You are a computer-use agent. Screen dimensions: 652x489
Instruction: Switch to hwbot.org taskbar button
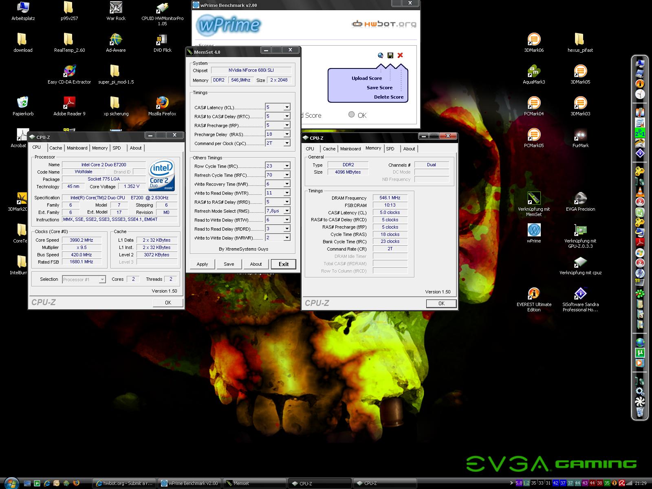(124, 483)
